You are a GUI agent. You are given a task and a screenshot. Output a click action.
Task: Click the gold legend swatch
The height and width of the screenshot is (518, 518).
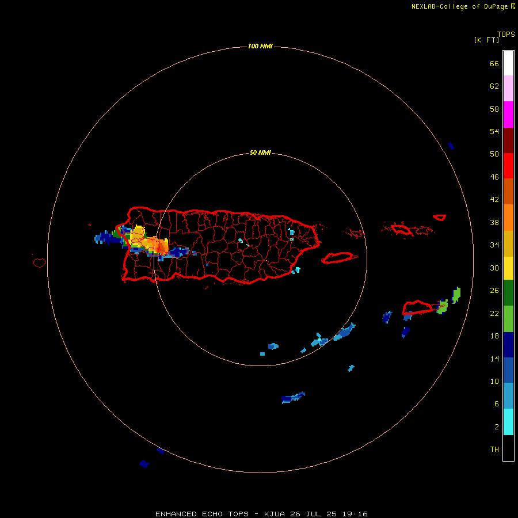pyautogui.click(x=508, y=243)
